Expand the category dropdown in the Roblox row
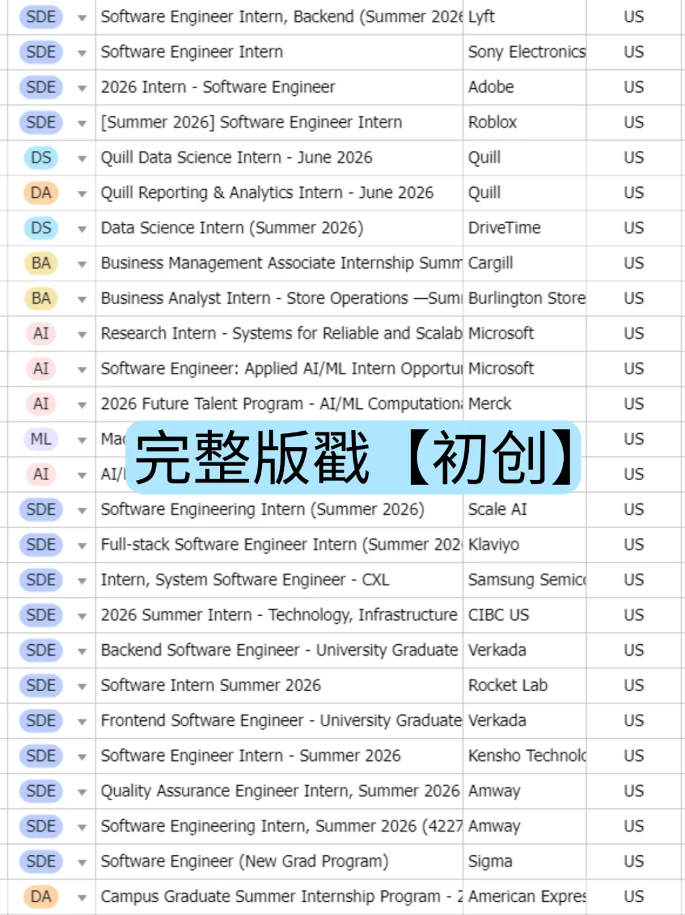Screen dimensions: 685x915 [x=82, y=124]
